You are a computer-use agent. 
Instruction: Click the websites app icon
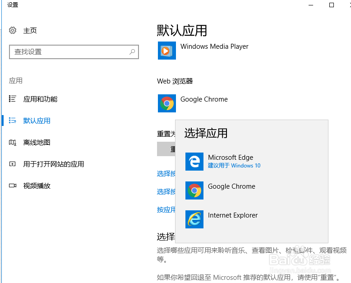click(x=12, y=164)
